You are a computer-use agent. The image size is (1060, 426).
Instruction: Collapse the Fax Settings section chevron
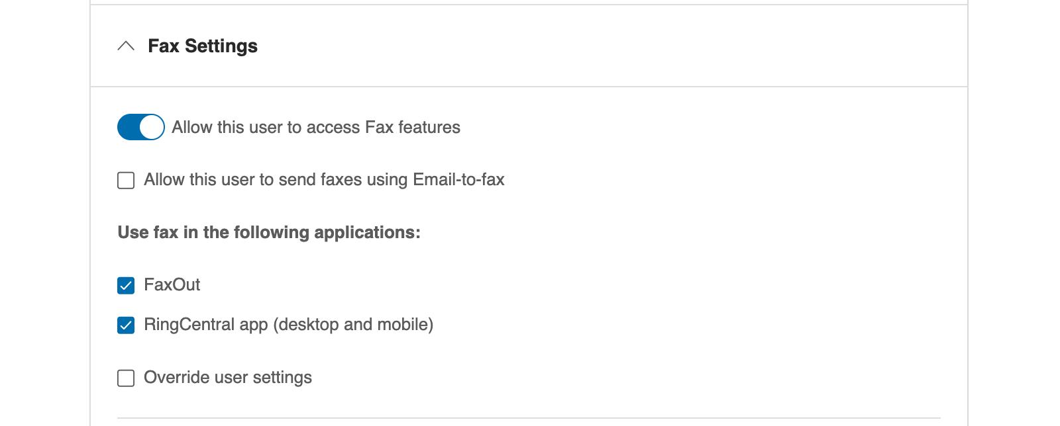(x=126, y=46)
